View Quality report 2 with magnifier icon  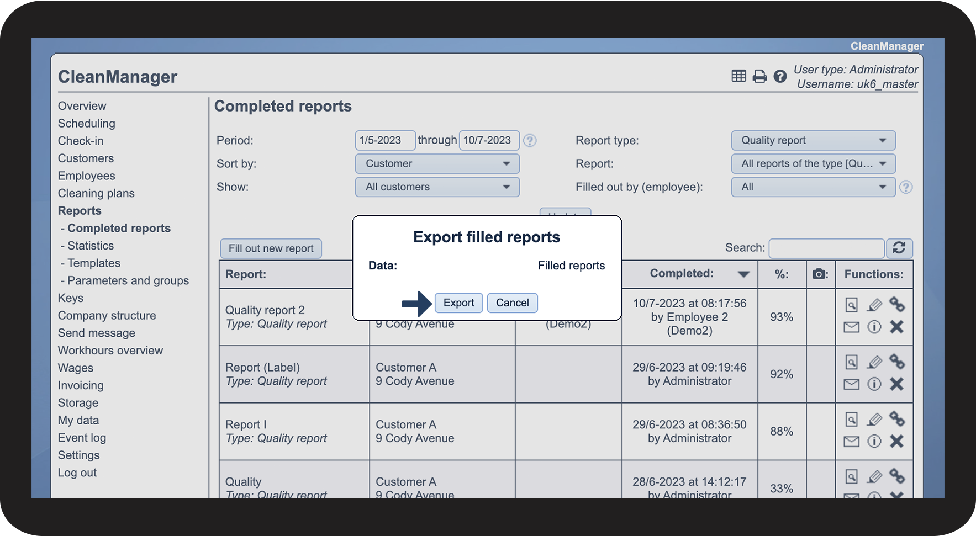[x=851, y=305]
